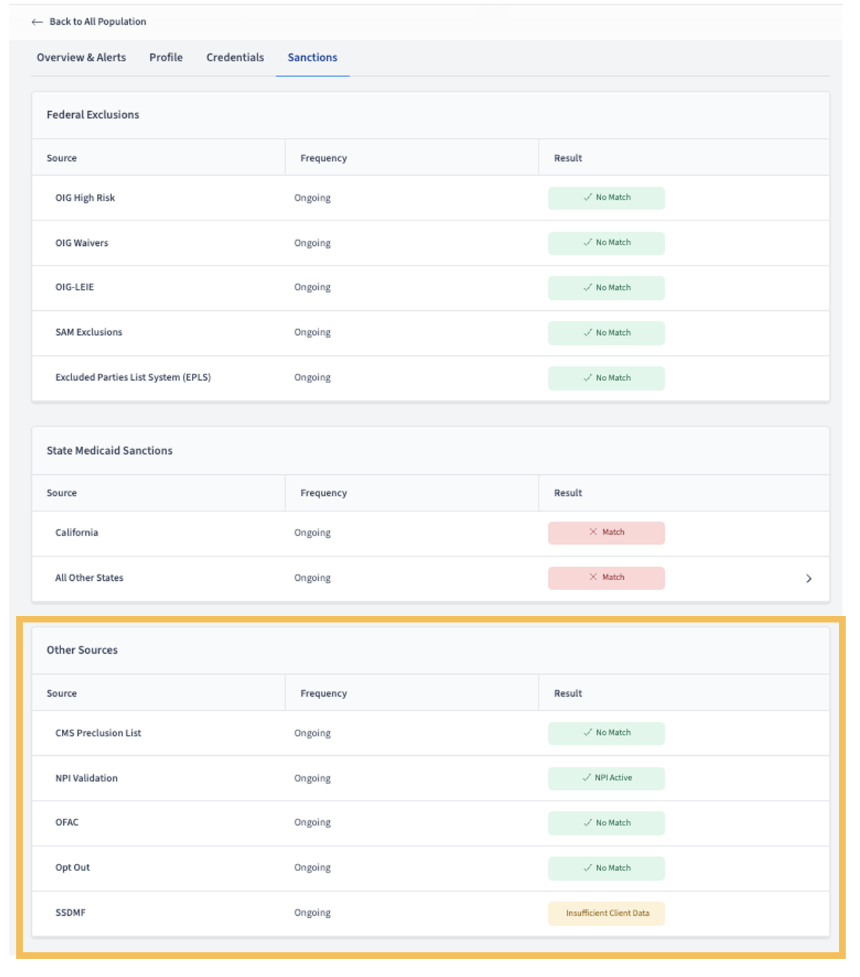Viewport: 860px width, 977px height.
Task: Click the Opt Out No Match badge
Action: pyautogui.click(x=606, y=868)
